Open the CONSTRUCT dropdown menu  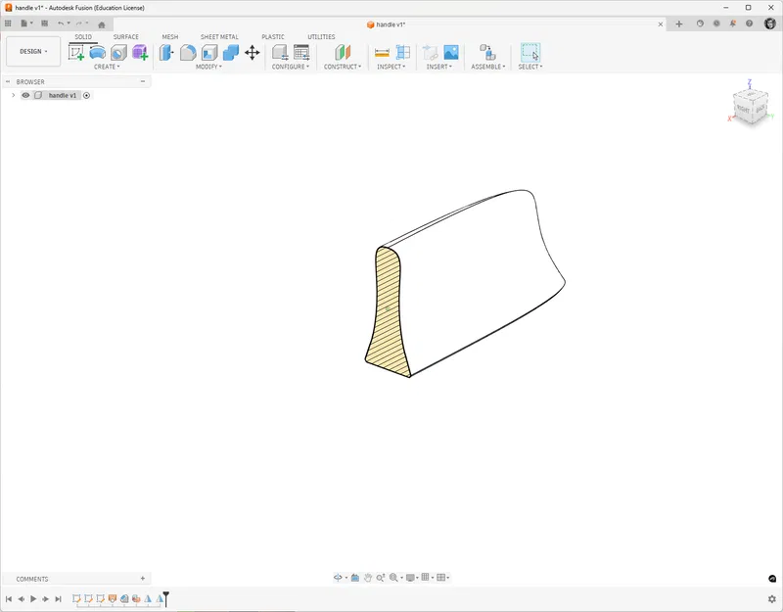(342, 69)
